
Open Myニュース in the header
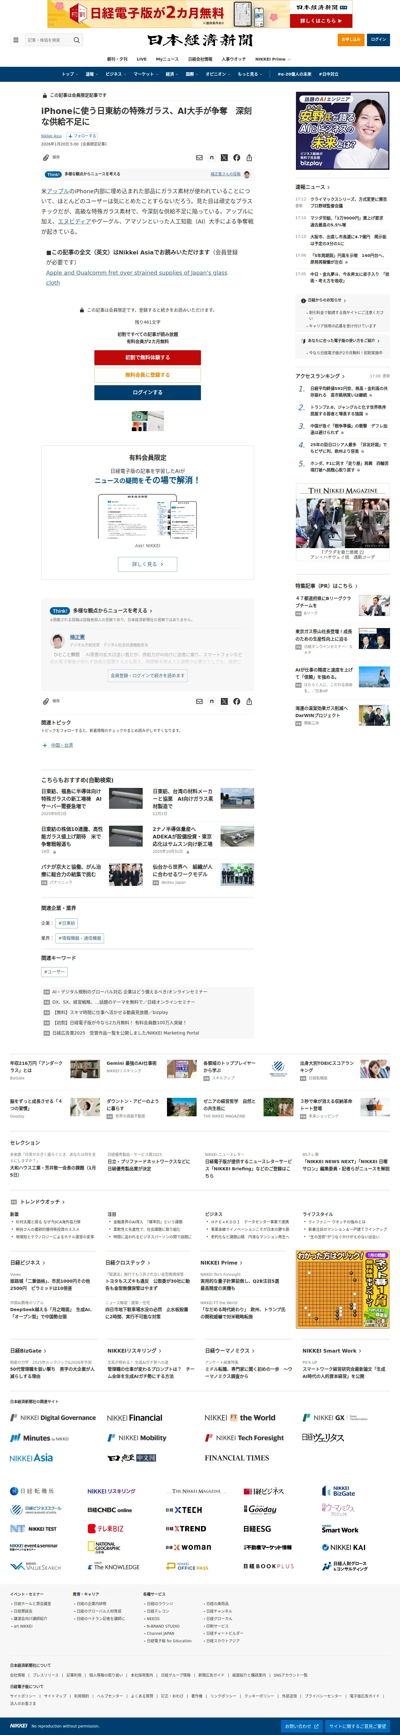click(167, 59)
